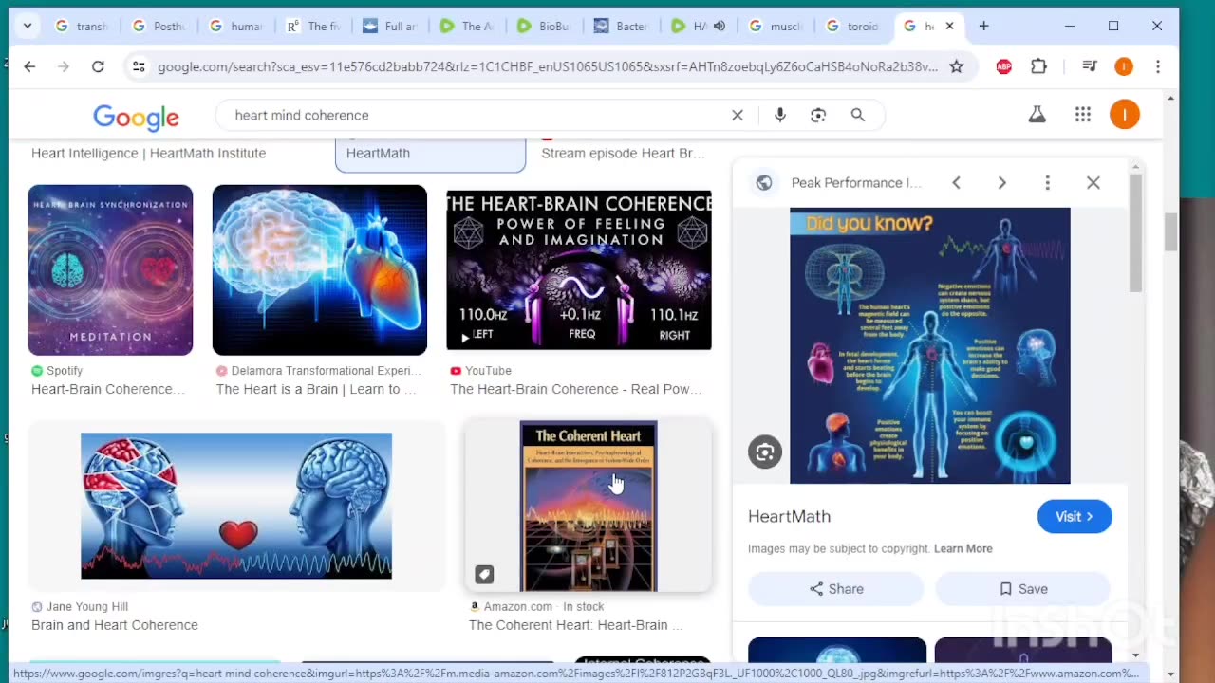Switch to the 'transh' tab
Screen dimensions: 1215x683
pos(83,27)
